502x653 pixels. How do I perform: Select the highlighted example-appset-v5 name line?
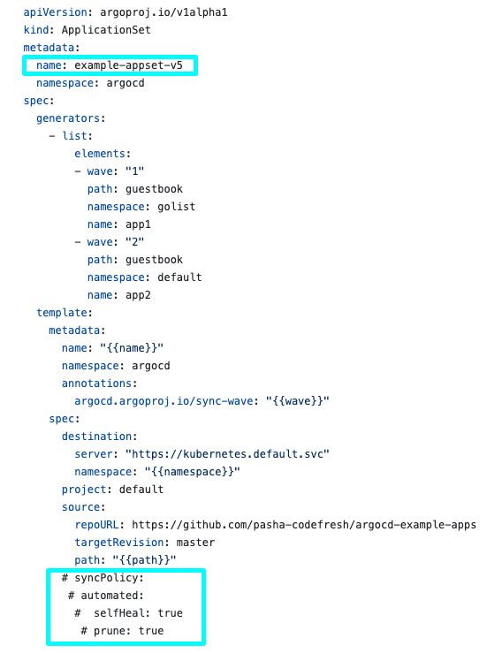tap(110, 65)
